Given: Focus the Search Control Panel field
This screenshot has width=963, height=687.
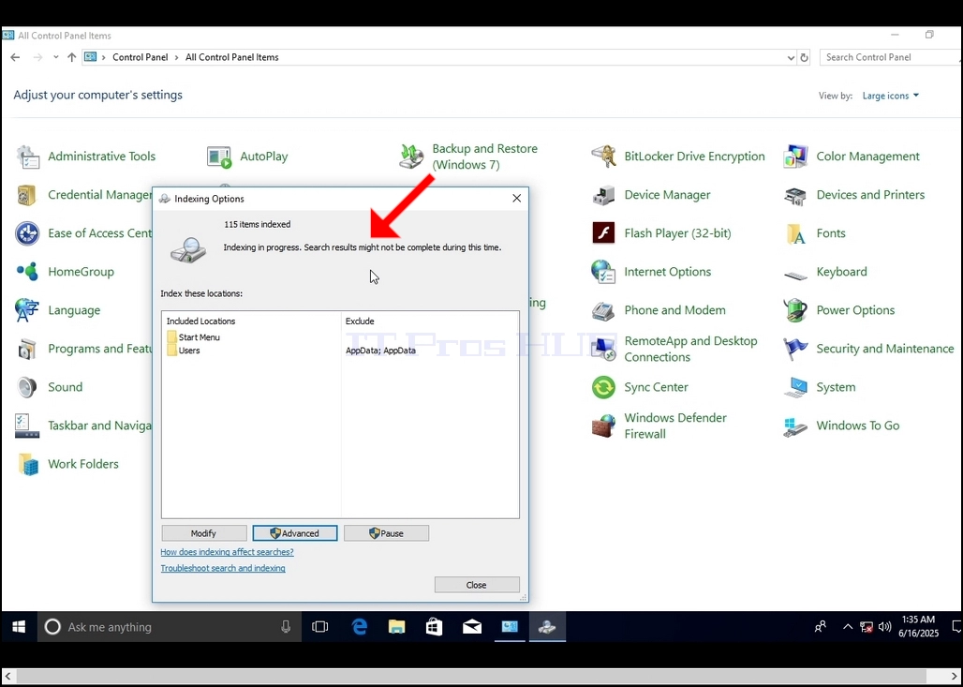Looking at the screenshot, I should pos(891,57).
